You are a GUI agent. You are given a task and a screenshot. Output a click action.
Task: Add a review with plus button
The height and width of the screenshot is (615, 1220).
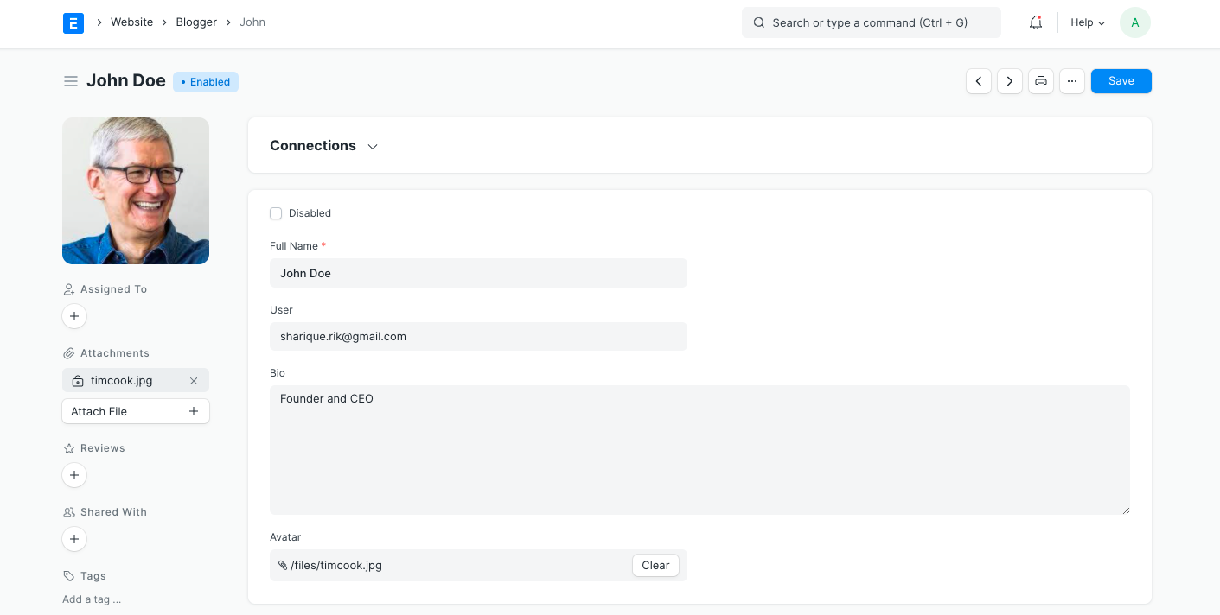click(x=74, y=475)
